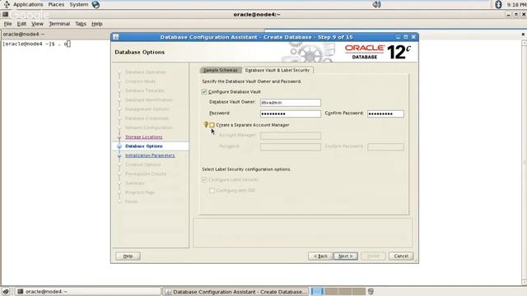Open terminal Tabs menu
Screen dimensions: 527x296
pyautogui.click(x=81, y=24)
